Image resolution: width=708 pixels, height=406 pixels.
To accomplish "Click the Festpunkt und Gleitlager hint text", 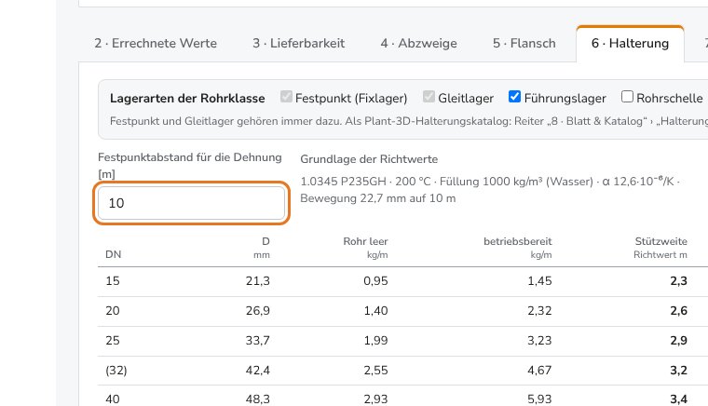I will [x=409, y=121].
